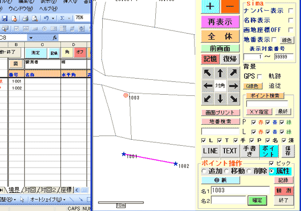Click the green 確定 button
Screen dimensions: 301x211
point(257,200)
